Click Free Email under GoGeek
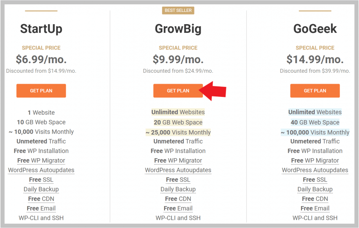 pyautogui.click(x=315, y=209)
